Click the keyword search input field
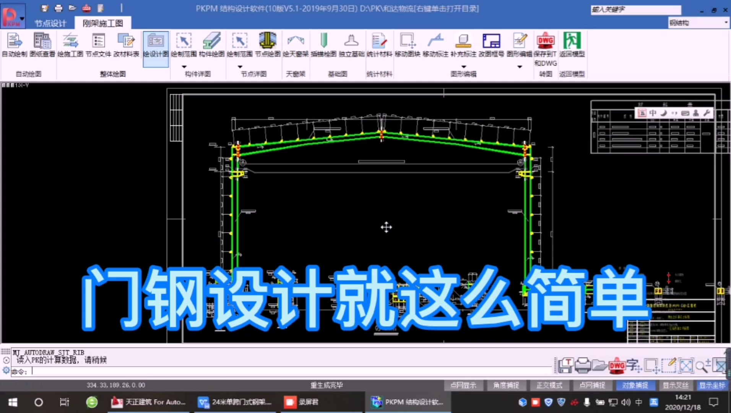The height and width of the screenshot is (413, 731). (x=636, y=10)
